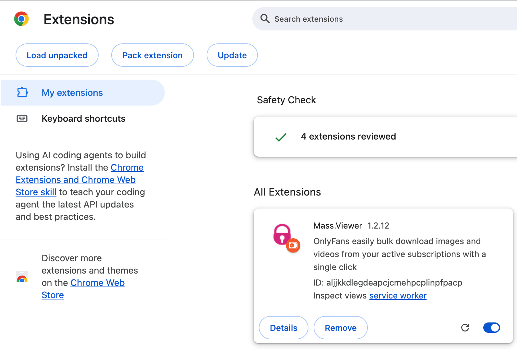Click the green Safety Check checkmark
The width and height of the screenshot is (517, 349).
281,137
